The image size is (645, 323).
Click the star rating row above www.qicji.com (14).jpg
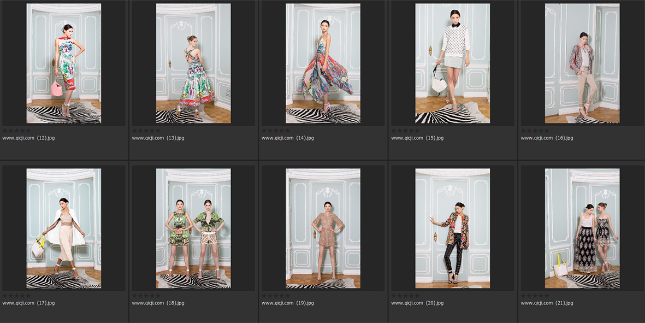coord(276,131)
